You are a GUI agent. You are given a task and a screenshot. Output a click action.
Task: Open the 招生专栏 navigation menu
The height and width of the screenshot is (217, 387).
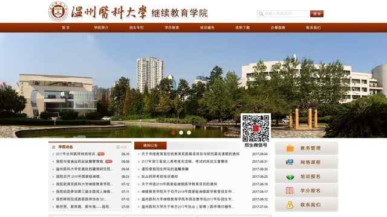tap(137, 28)
